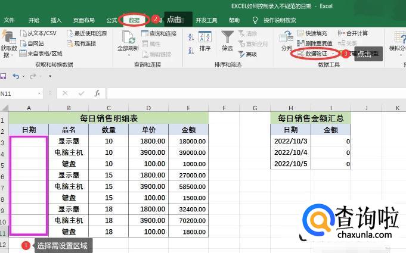Screen dimensions: 406x253
Task: Select empty date cell A3
Action: 29,141
